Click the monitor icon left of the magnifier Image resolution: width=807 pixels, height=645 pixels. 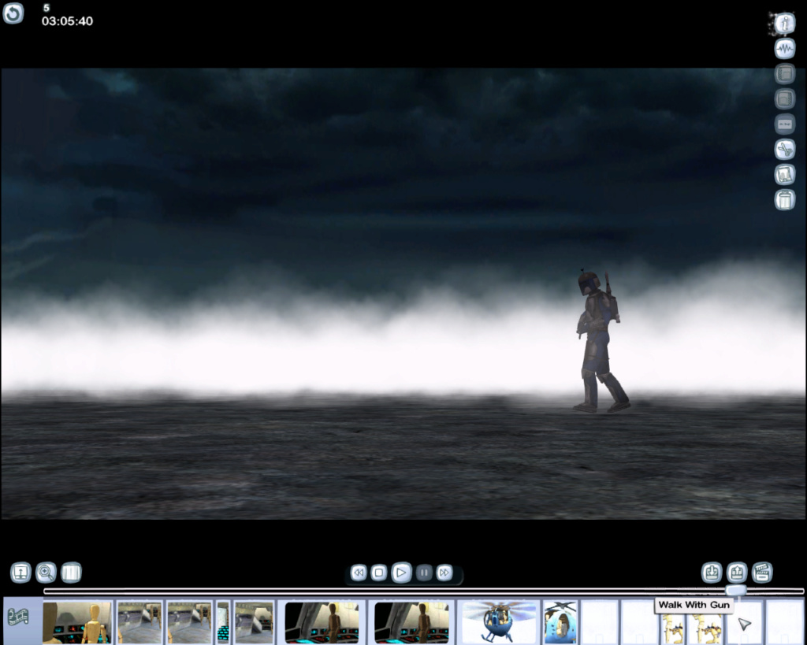(21, 573)
